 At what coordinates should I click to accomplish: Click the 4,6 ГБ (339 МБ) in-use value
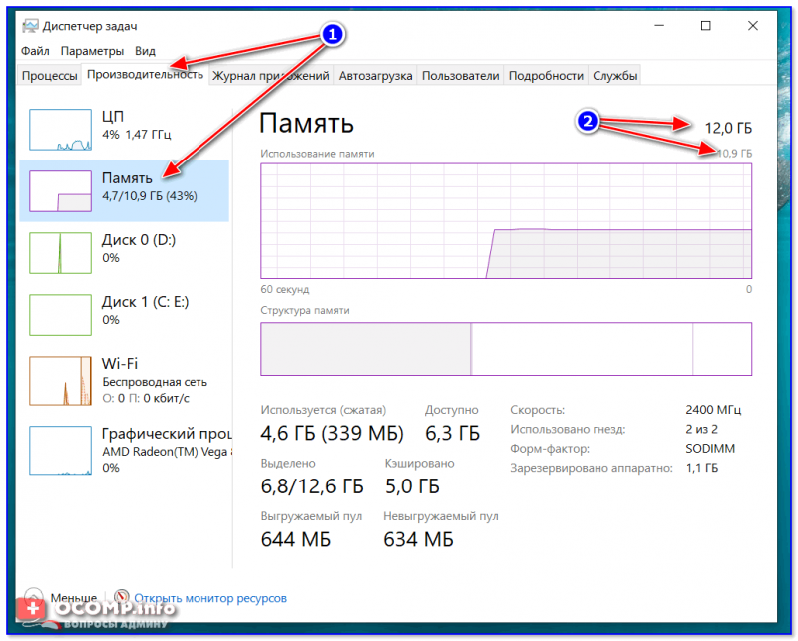[332, 433]
